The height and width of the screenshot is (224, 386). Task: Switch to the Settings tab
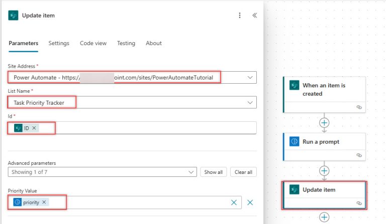coord(59,43)
